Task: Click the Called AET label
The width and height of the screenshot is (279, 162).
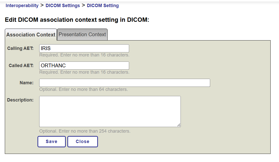Action: pos(21,66)
